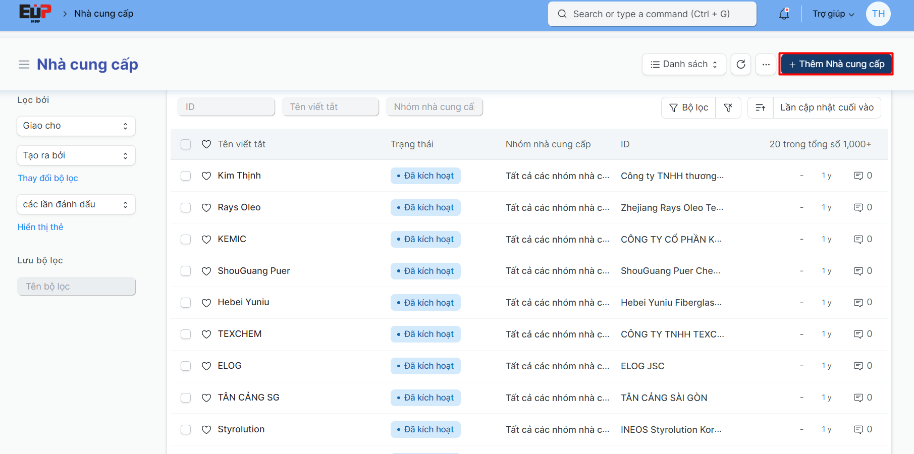Focus the Tên bộ lọc input field
This screenshot has height=454, width=914.
pyautogui.click(x=76, y=287)
